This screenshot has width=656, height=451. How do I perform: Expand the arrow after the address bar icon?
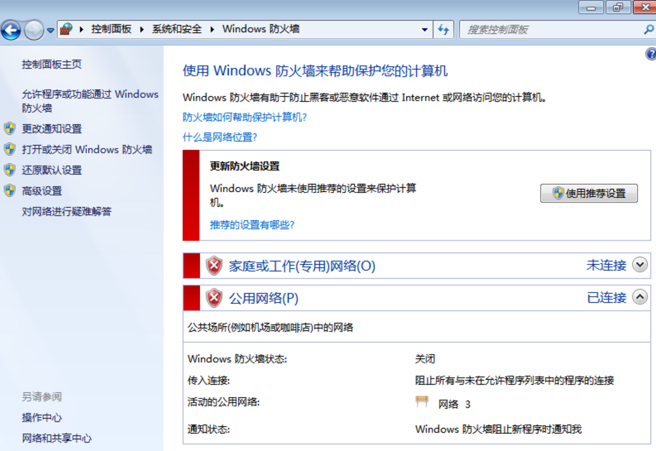(82, 29)
